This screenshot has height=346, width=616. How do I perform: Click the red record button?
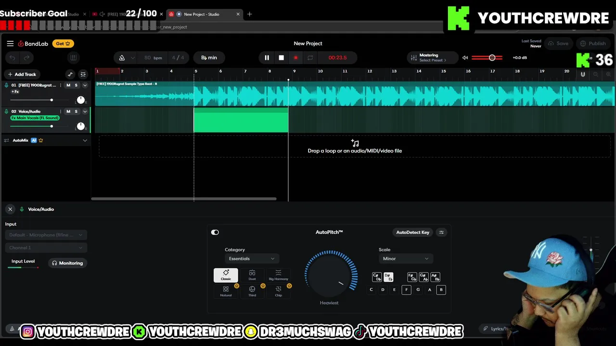[295, 58]
